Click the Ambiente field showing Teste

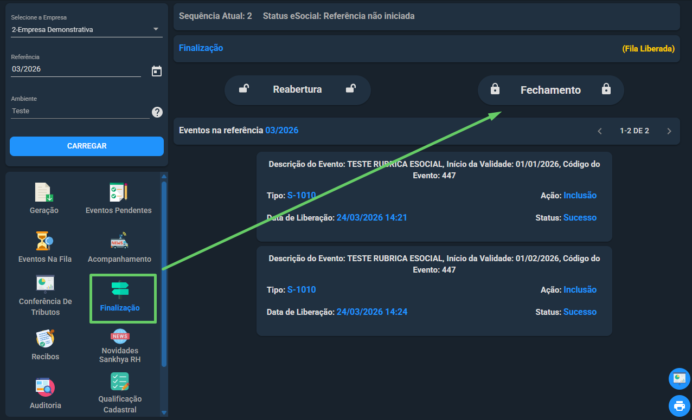80,111
